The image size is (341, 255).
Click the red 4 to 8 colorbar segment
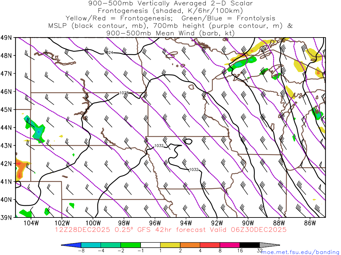tap(210, 245)
